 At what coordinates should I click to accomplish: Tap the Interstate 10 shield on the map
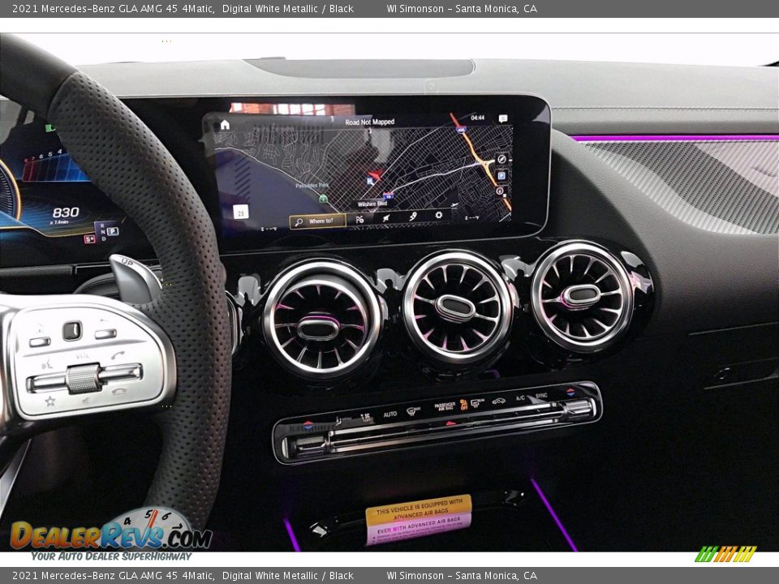[x=388, y=195]
